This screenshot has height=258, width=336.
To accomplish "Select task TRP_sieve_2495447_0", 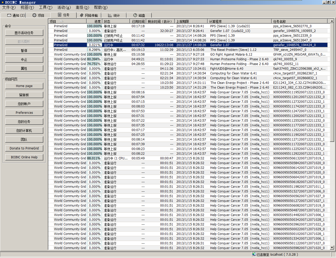I will [290, 50].
